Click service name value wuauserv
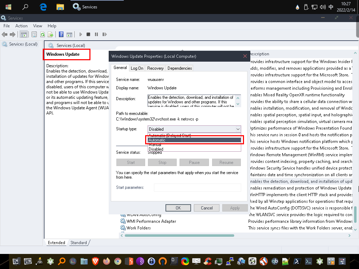359x269 pixels. pyautogui.click(x=156, y=80)
